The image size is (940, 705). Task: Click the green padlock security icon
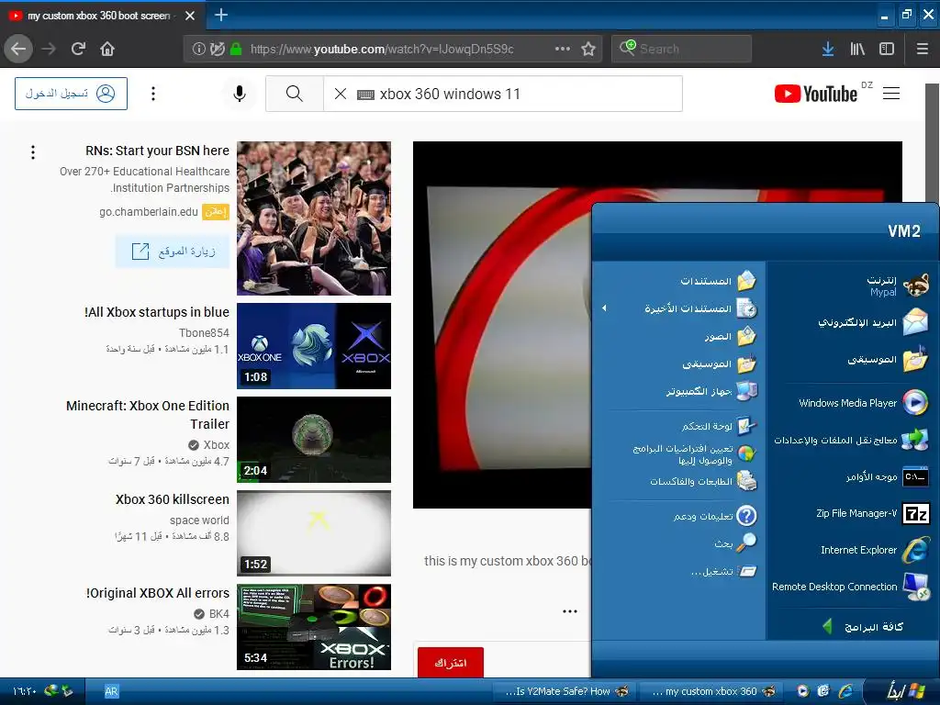coord(236,49)
